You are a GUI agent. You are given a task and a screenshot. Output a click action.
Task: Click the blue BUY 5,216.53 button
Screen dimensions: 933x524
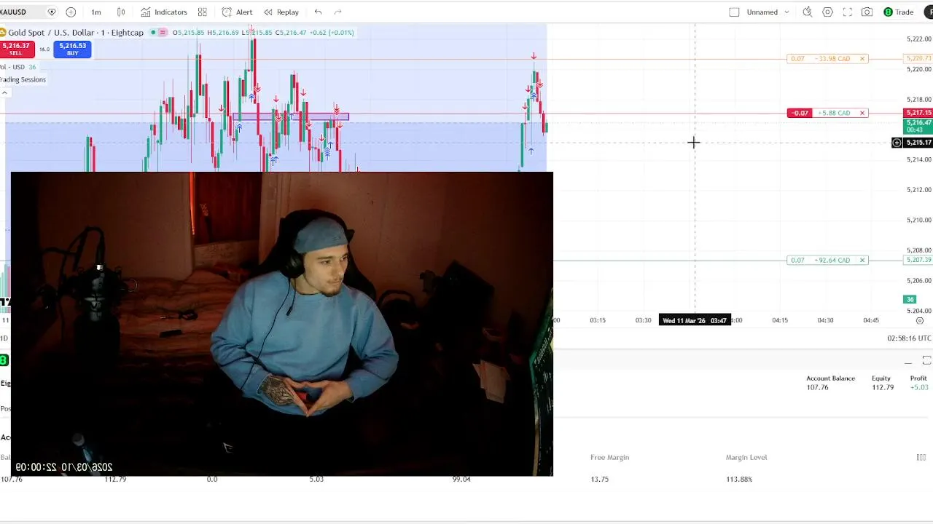coord(72,49)
